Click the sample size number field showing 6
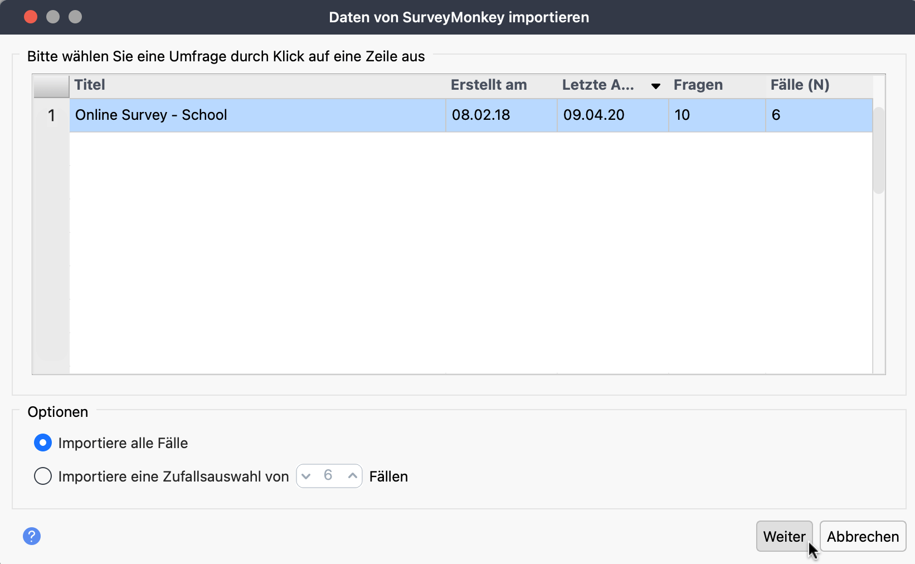This screenshot has width=915, height=564. point(328,475)
